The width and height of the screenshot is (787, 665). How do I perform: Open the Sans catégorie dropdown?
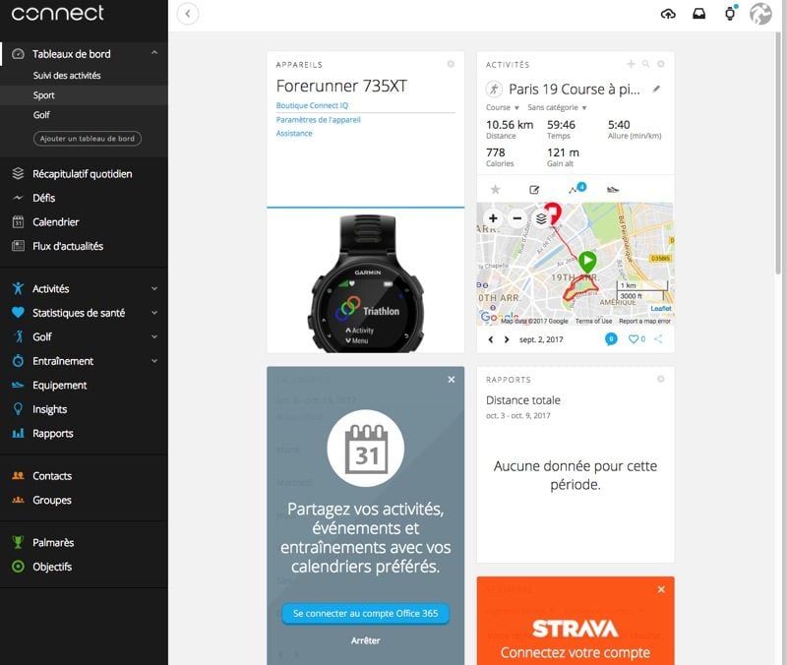pyautogui.click(x=557, y=107)
